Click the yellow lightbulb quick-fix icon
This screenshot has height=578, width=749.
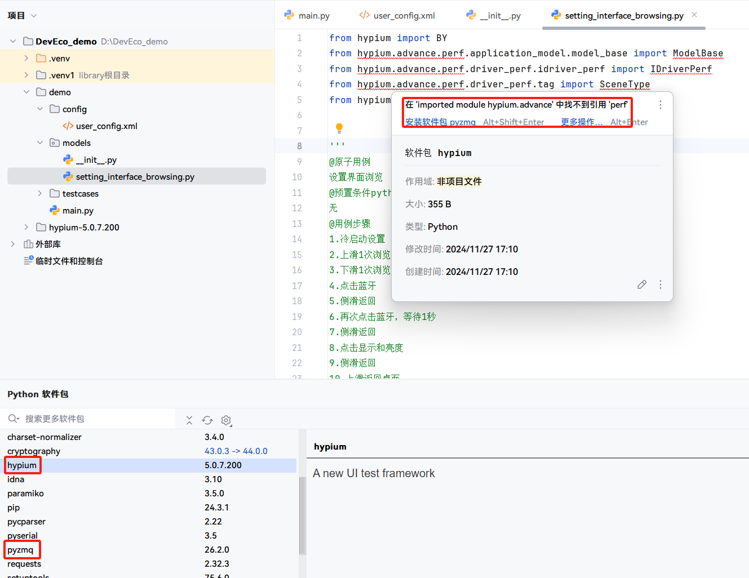[339, 128]
